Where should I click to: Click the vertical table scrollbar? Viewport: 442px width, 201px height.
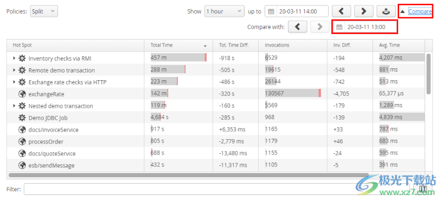pyautogui.click(x=428, y=74)
